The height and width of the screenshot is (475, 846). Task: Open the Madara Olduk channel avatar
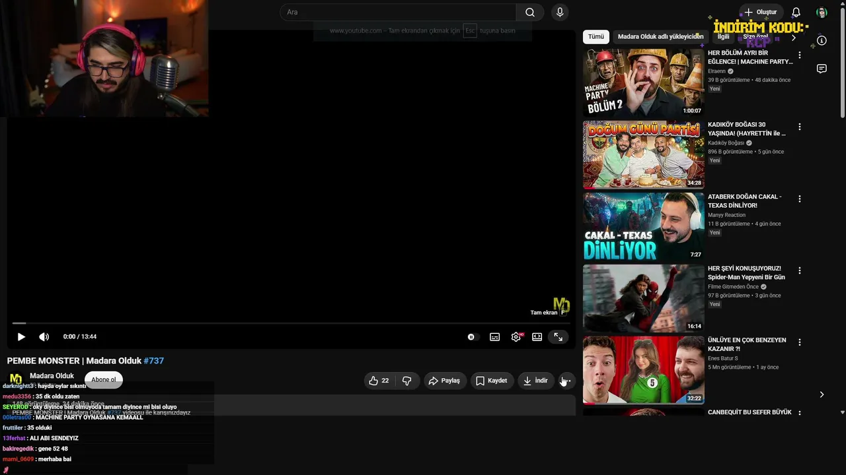15,379
